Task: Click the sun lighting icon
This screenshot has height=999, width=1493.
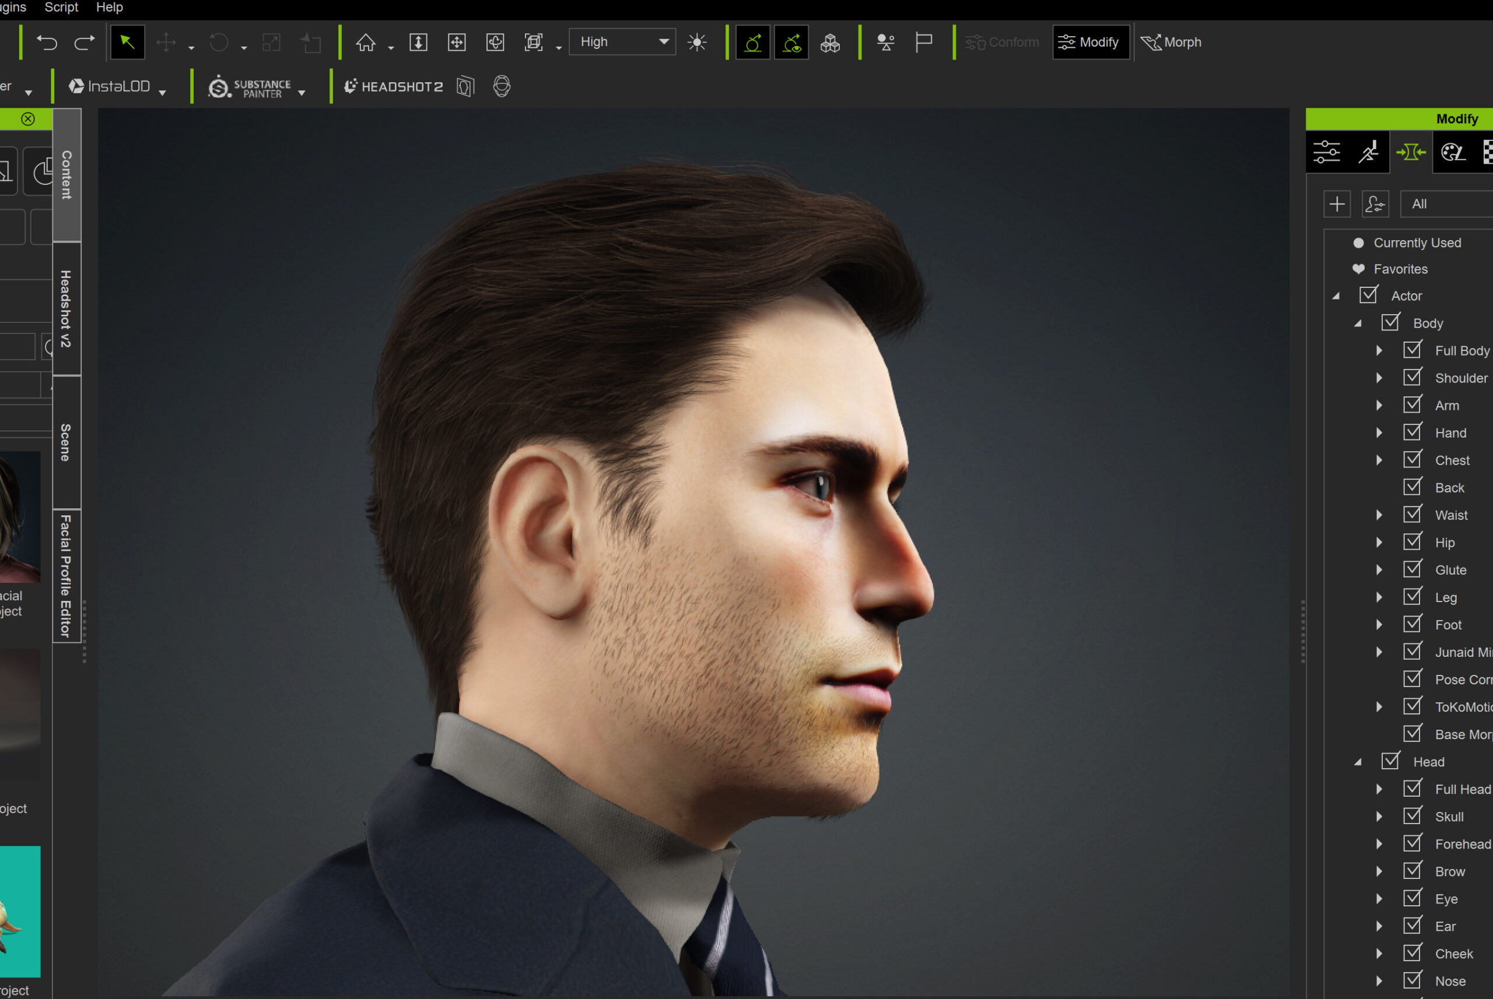Action: tap(697, 43)
